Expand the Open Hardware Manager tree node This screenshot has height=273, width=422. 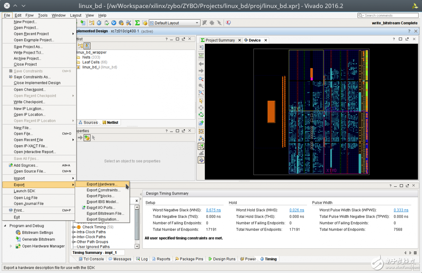tap(11, 246)
